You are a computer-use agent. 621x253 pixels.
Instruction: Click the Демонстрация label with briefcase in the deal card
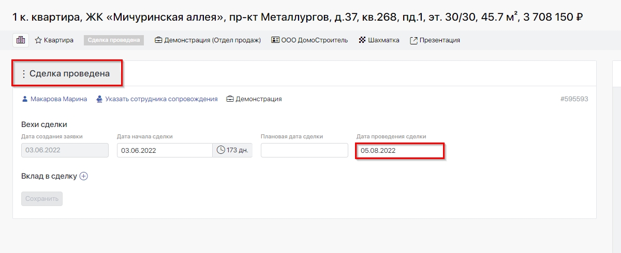pos(258,99)
